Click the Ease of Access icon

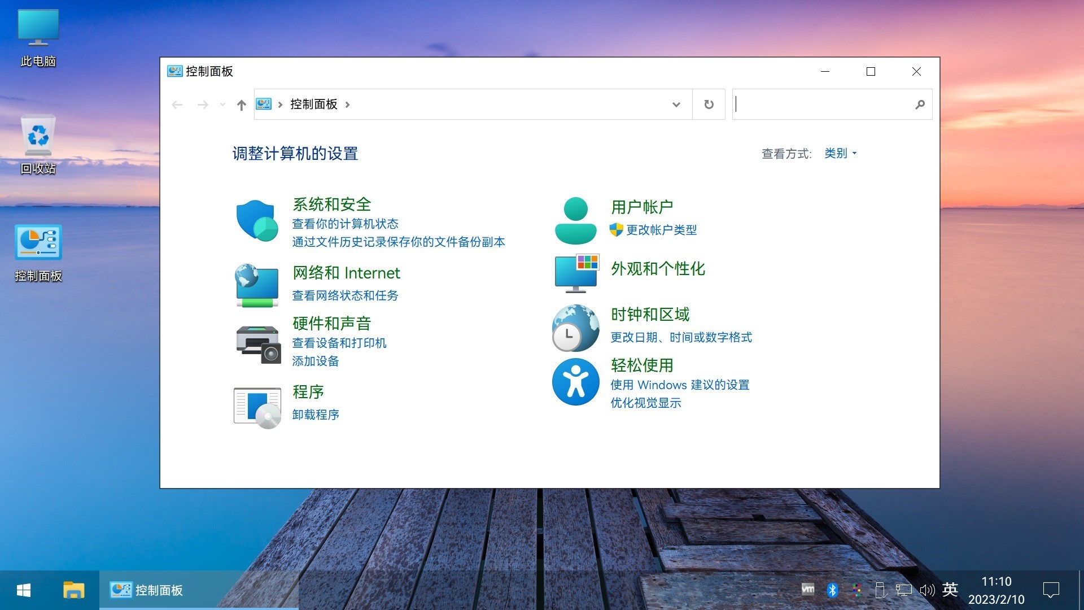click(575, 382)
